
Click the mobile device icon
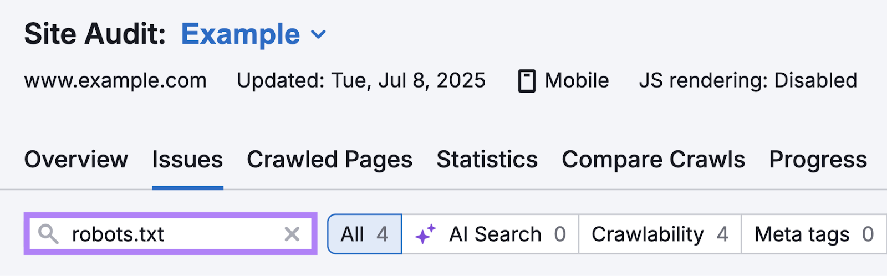click(x=527, y=81)
